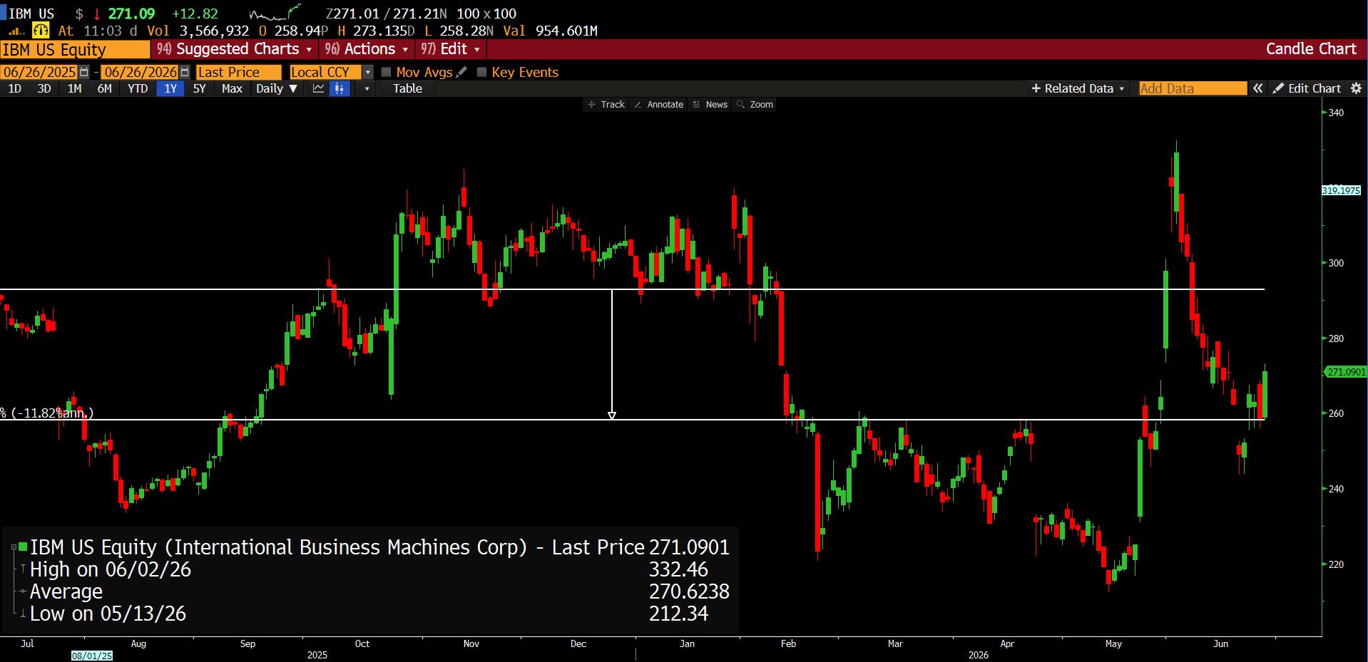Screen dimensions: 1368x662
Task: Select the 1M time range tab
Action: [74, 88]
